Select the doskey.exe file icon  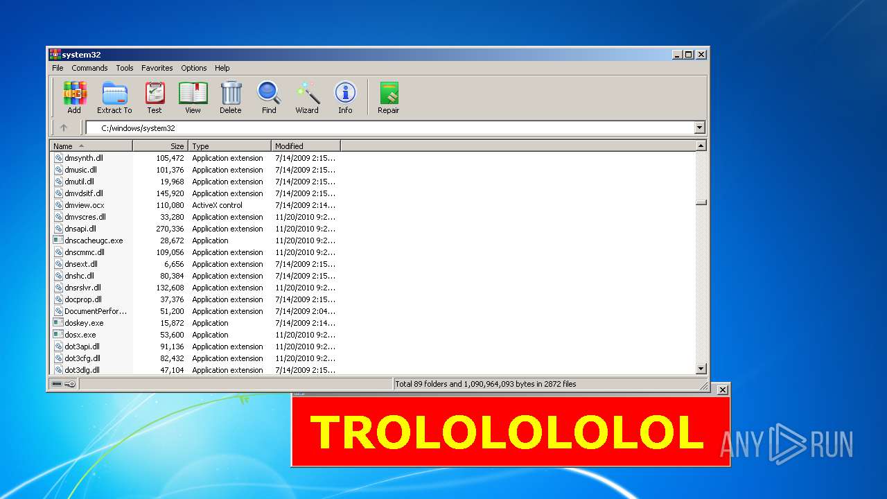click(x=58, y=323)
